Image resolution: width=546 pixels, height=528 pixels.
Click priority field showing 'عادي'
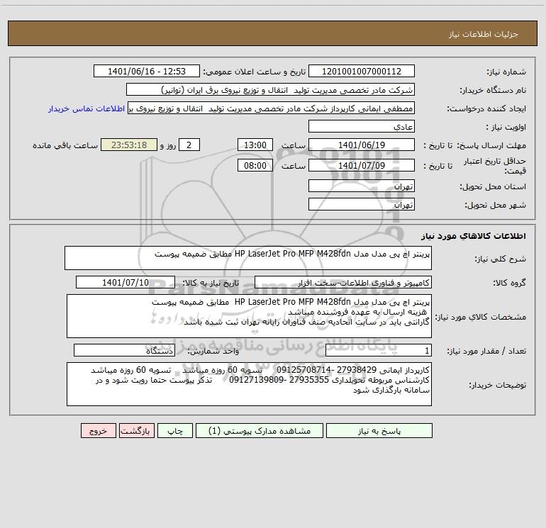tap(362, 126)
